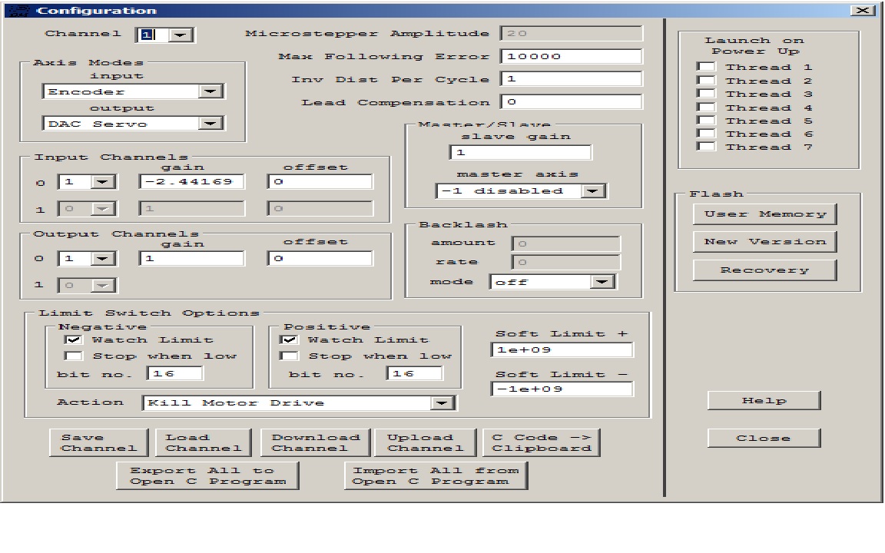
Task: Open the DAC Servo output mode dropdown
Action: pos(210,124)
